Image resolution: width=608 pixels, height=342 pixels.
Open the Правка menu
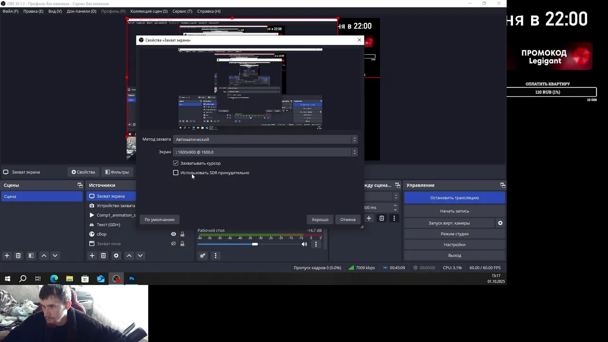point(33,11)
